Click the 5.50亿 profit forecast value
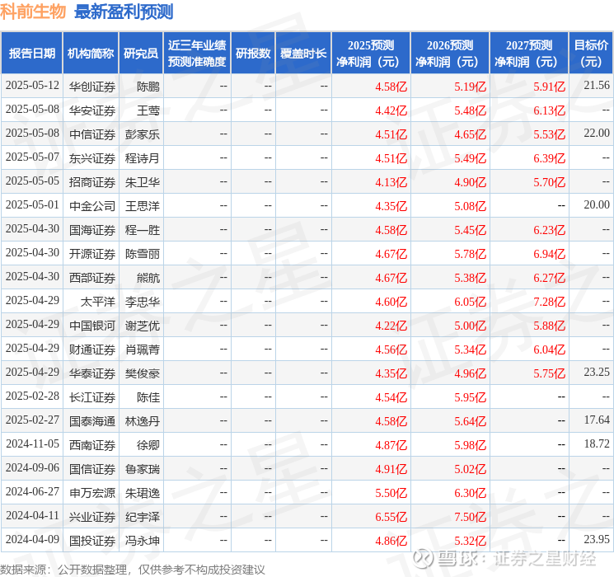Viewport: 614px width, 577px height. (391, 493)
